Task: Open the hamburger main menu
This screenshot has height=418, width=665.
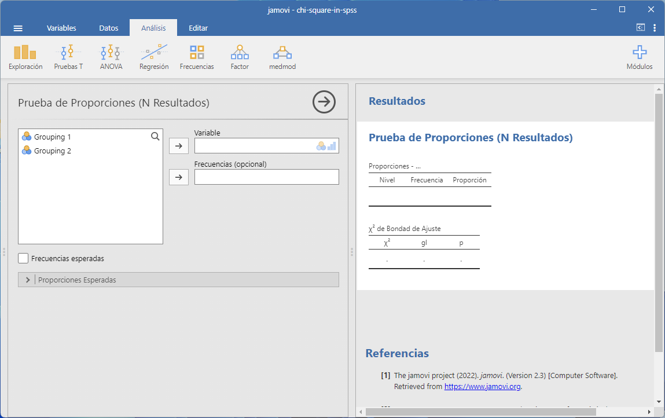Action: [18, 28]
